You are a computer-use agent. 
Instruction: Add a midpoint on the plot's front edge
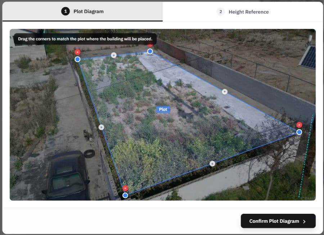pos(212,164)
